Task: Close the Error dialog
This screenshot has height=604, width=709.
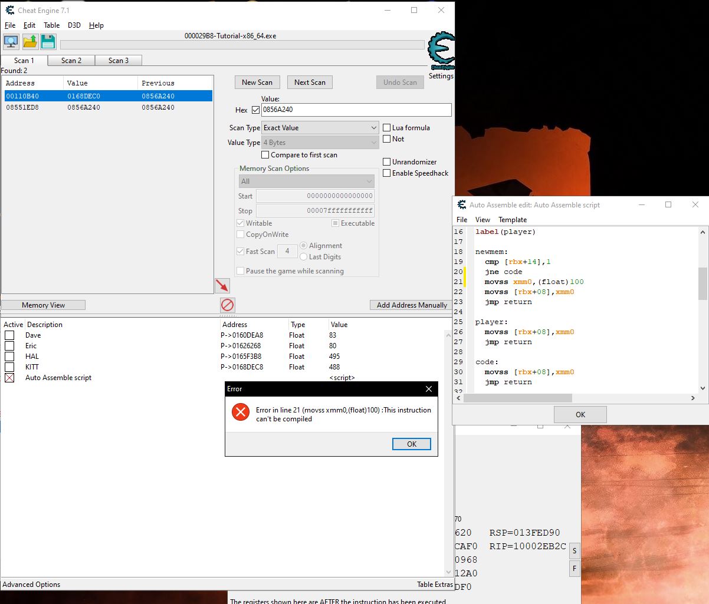Action: (x=429, y=389)
